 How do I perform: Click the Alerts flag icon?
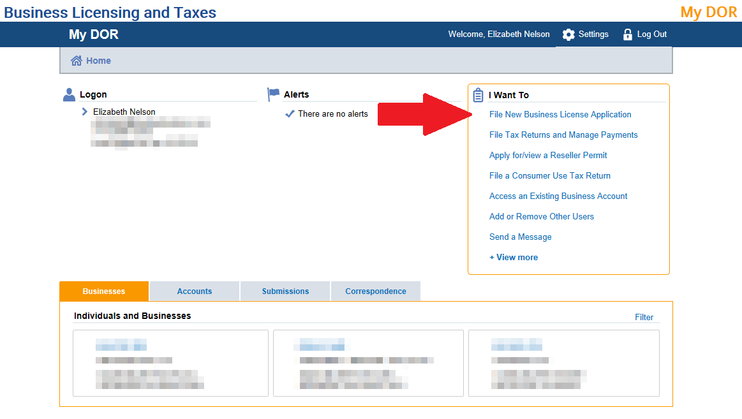tap(274, 94)
